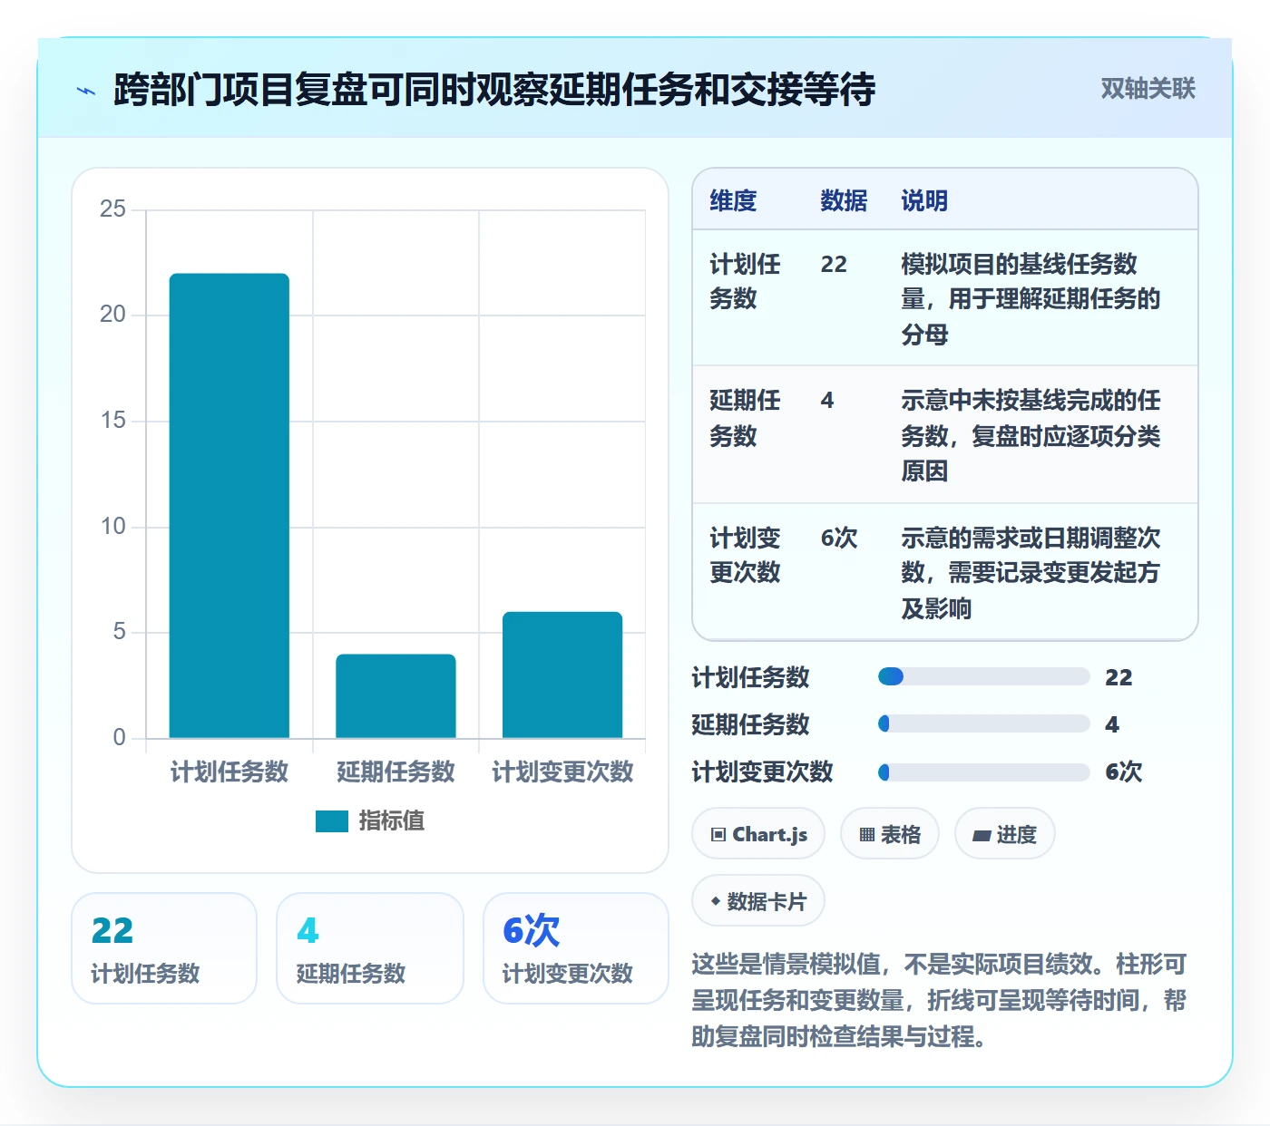Click description starting 示意的需求或日期调整
Image resolution: width=1270 pixels, height=1126 pixels.
pyautogui.click(x=1031, y=573)
